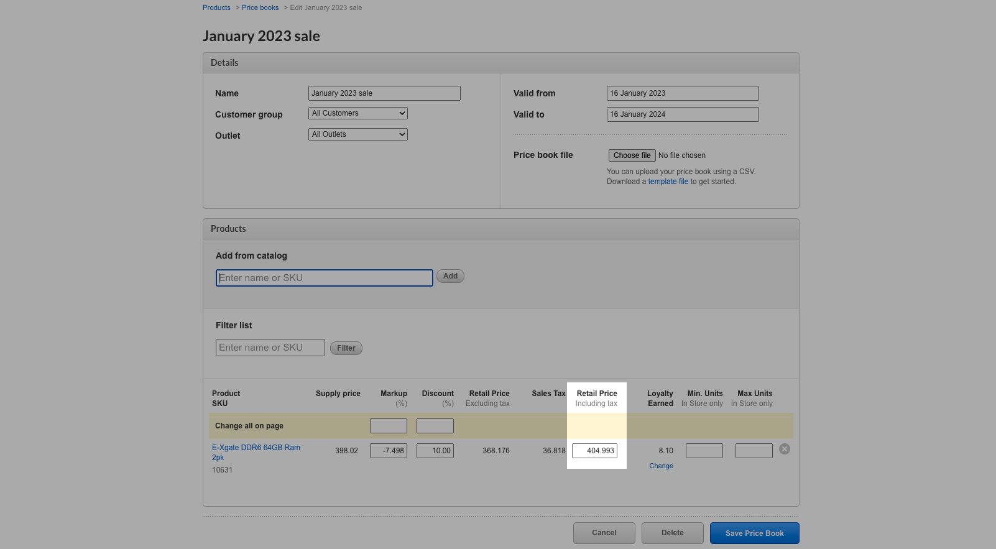The width and height of the screenshot is (996, 549).
Task: Click the Change all Markup field
Action: [388, 426]
